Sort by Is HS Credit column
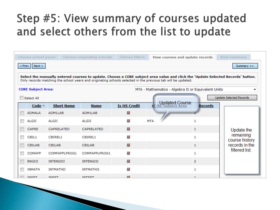 click(129, 106)
